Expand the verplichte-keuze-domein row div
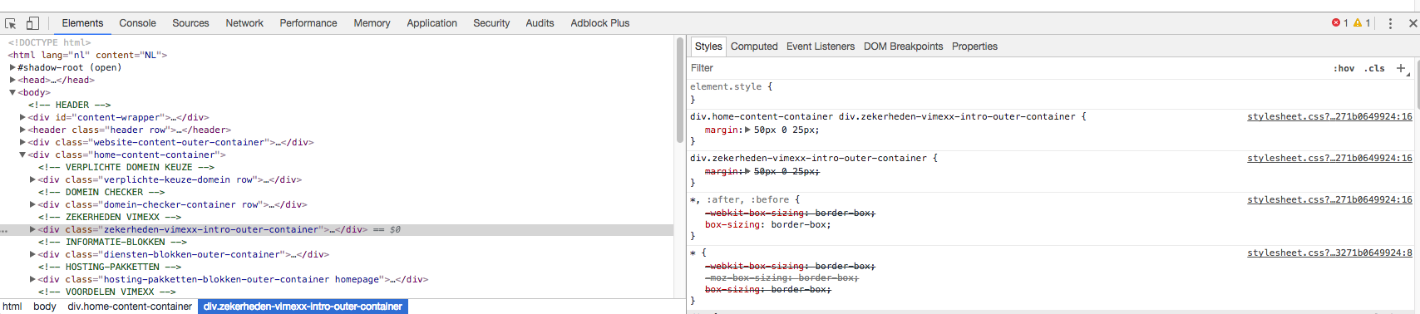The width and height of the screenshot is (1420, 314). [x=32, y=180]
